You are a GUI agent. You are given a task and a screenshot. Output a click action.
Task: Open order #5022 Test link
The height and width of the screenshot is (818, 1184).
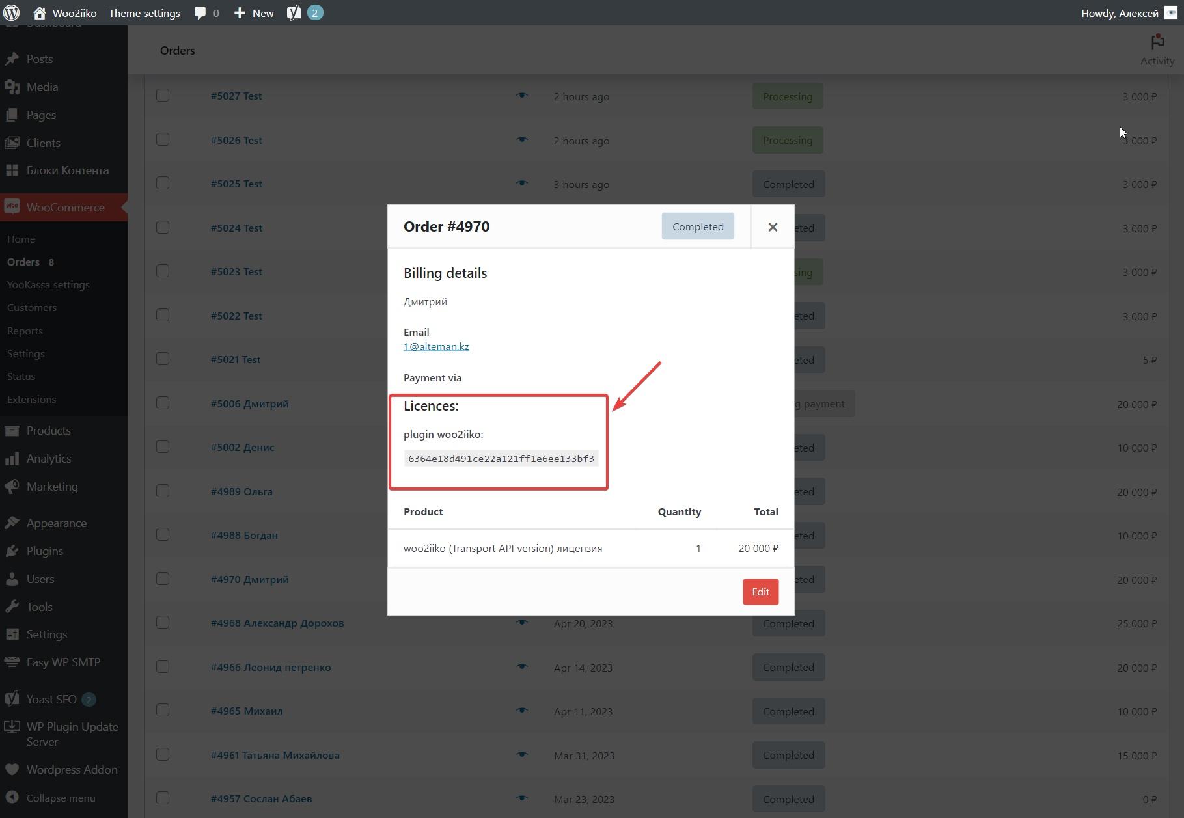[236, 316]
